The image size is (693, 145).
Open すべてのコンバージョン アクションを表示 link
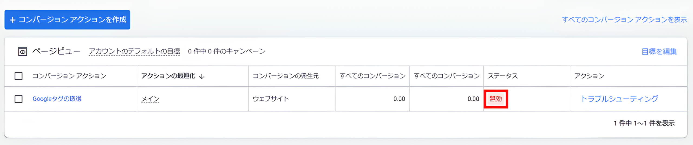pos(624,20)
